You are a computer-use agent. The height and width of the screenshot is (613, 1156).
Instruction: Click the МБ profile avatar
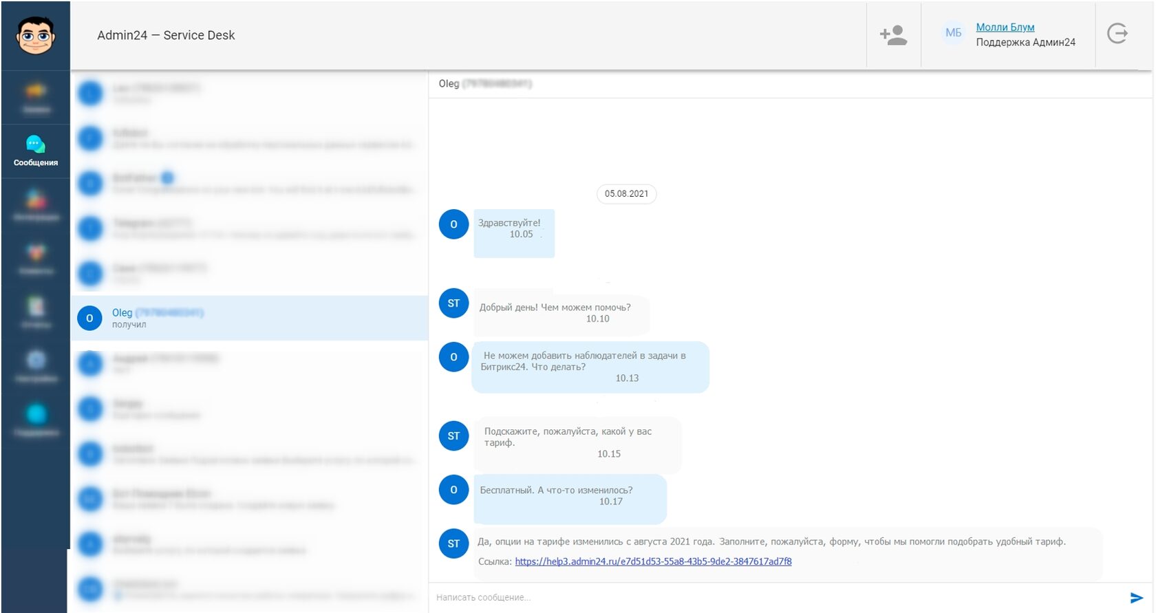954,32
